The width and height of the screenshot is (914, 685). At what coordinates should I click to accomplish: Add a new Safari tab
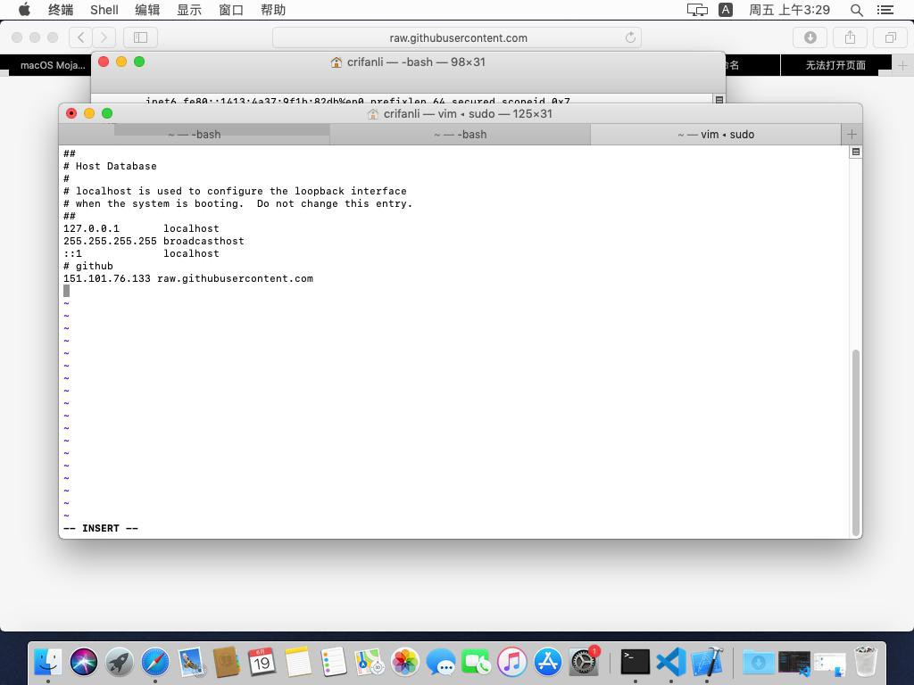(902, 65)
